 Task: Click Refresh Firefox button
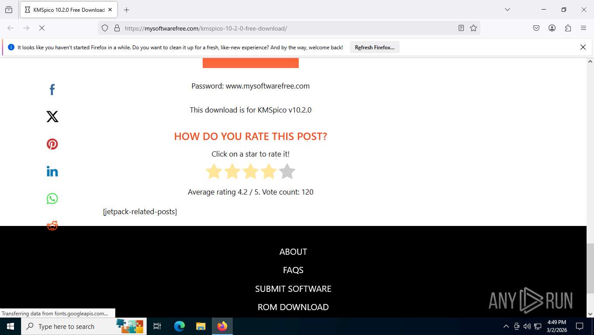[375, 48]
